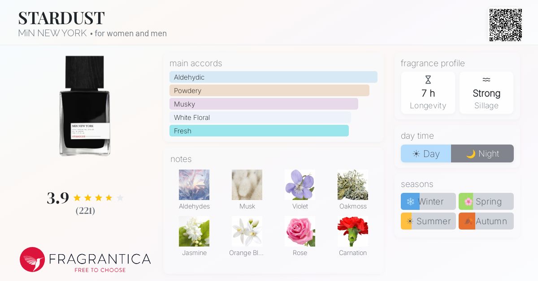Click the Jasmine note image
The height and width of the screenshot is (281, 538).
194,231
